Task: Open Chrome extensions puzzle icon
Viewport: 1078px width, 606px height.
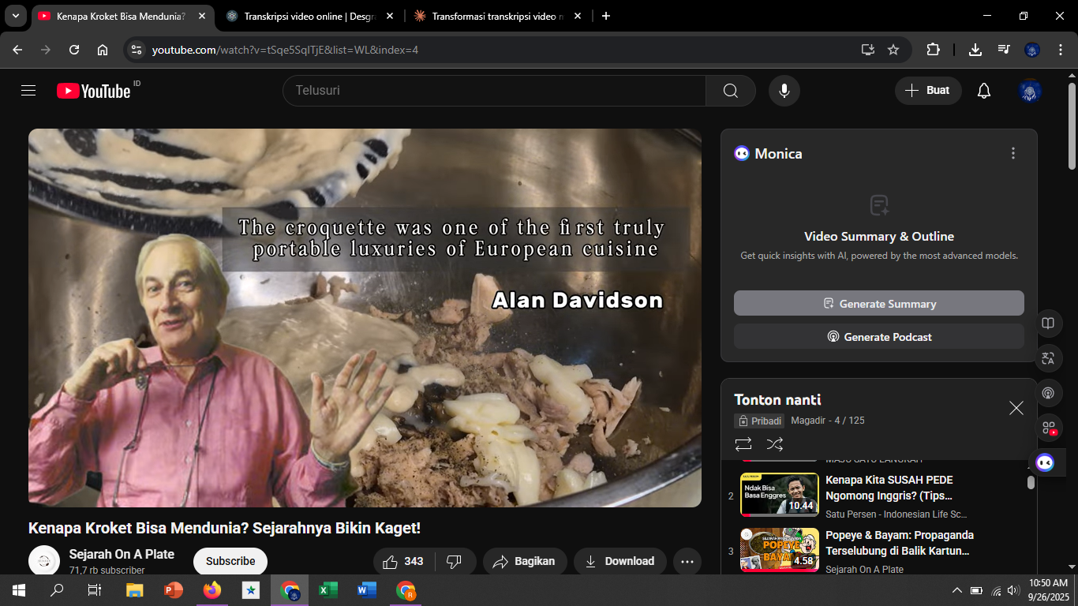Action: (x=933, y=50)
